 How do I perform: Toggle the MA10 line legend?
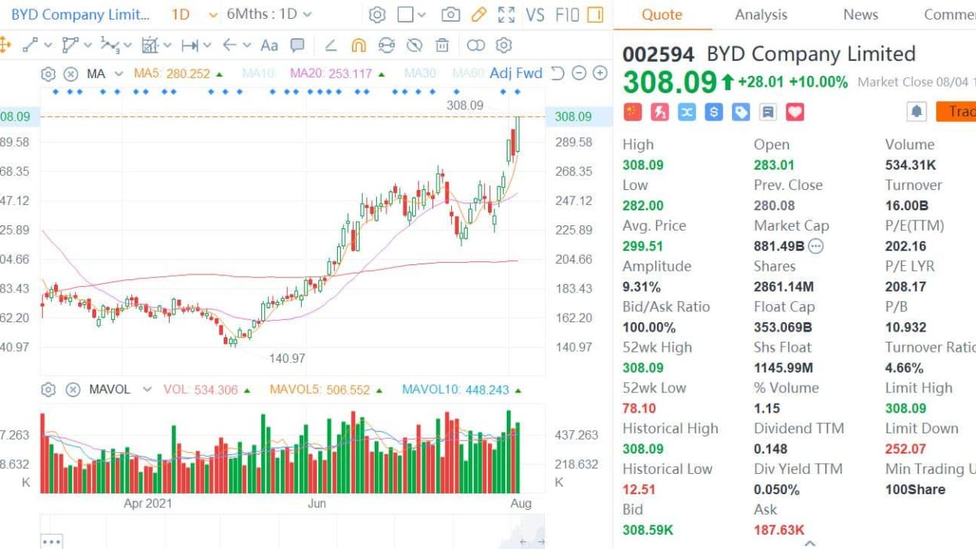tap(260, 74)
